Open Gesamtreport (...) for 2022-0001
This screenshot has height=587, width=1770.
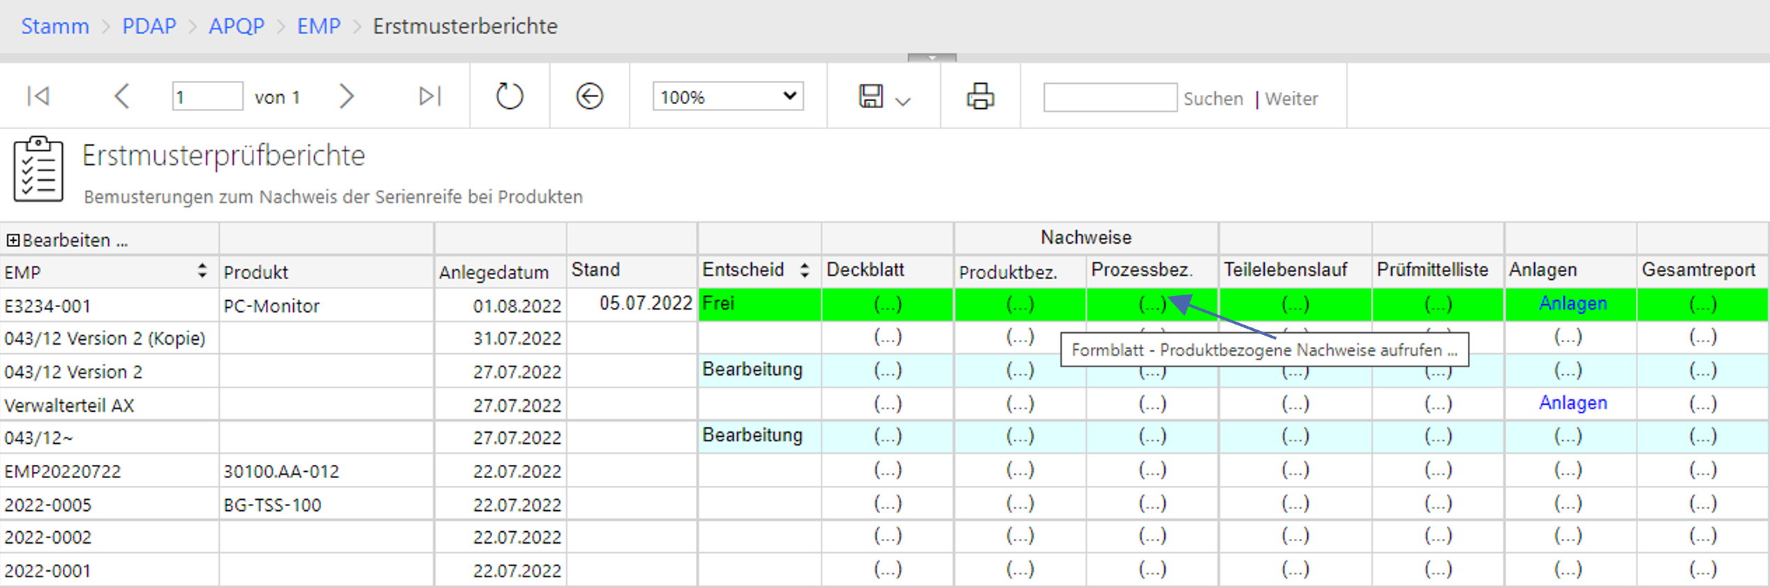pyautogui.click(x=1703, y=570)
